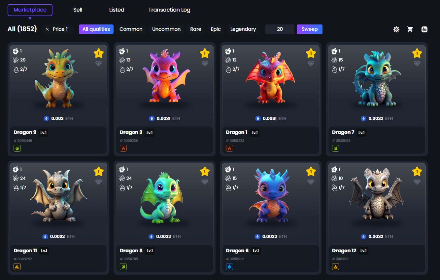
Task: Click the fire element icon under Dragon 3
Action: tap(123, 148)
